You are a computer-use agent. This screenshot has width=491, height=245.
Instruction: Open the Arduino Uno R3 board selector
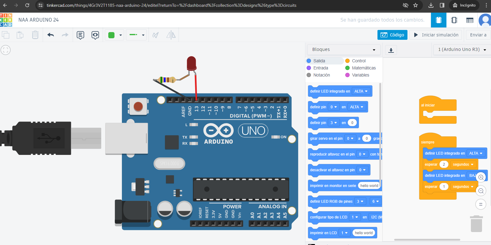462,50
